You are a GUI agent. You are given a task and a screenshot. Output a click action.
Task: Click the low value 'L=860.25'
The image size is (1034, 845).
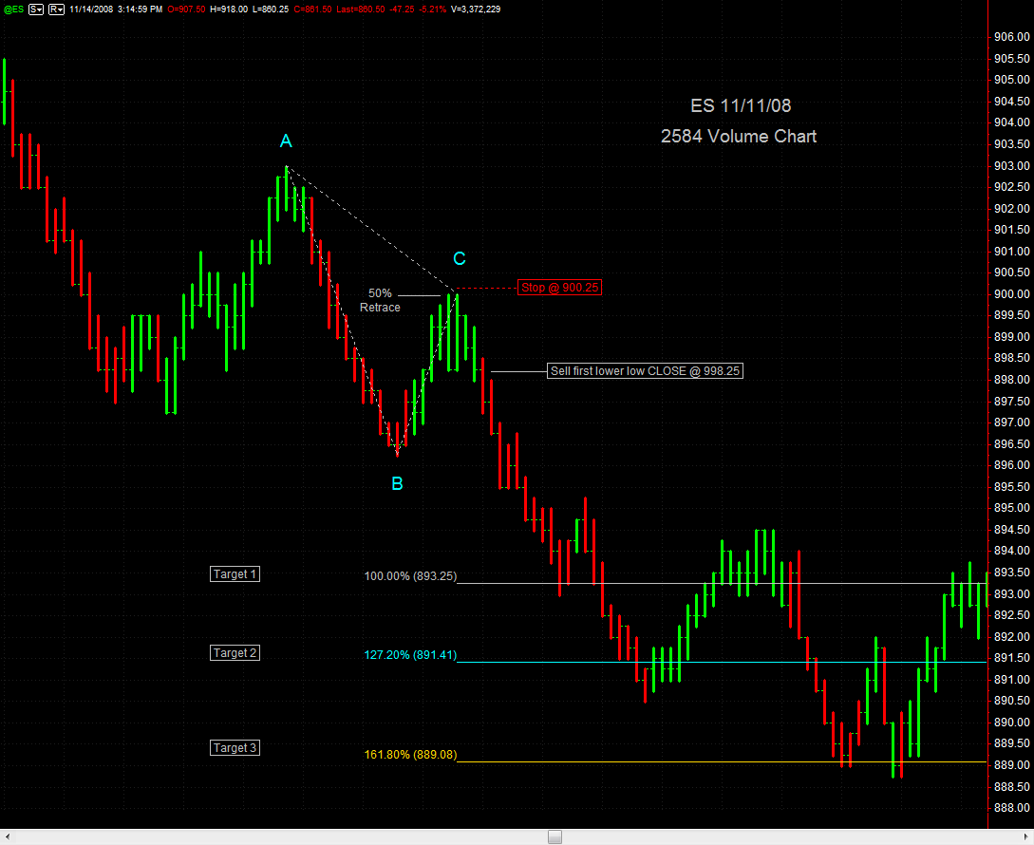tap(271, 9)
